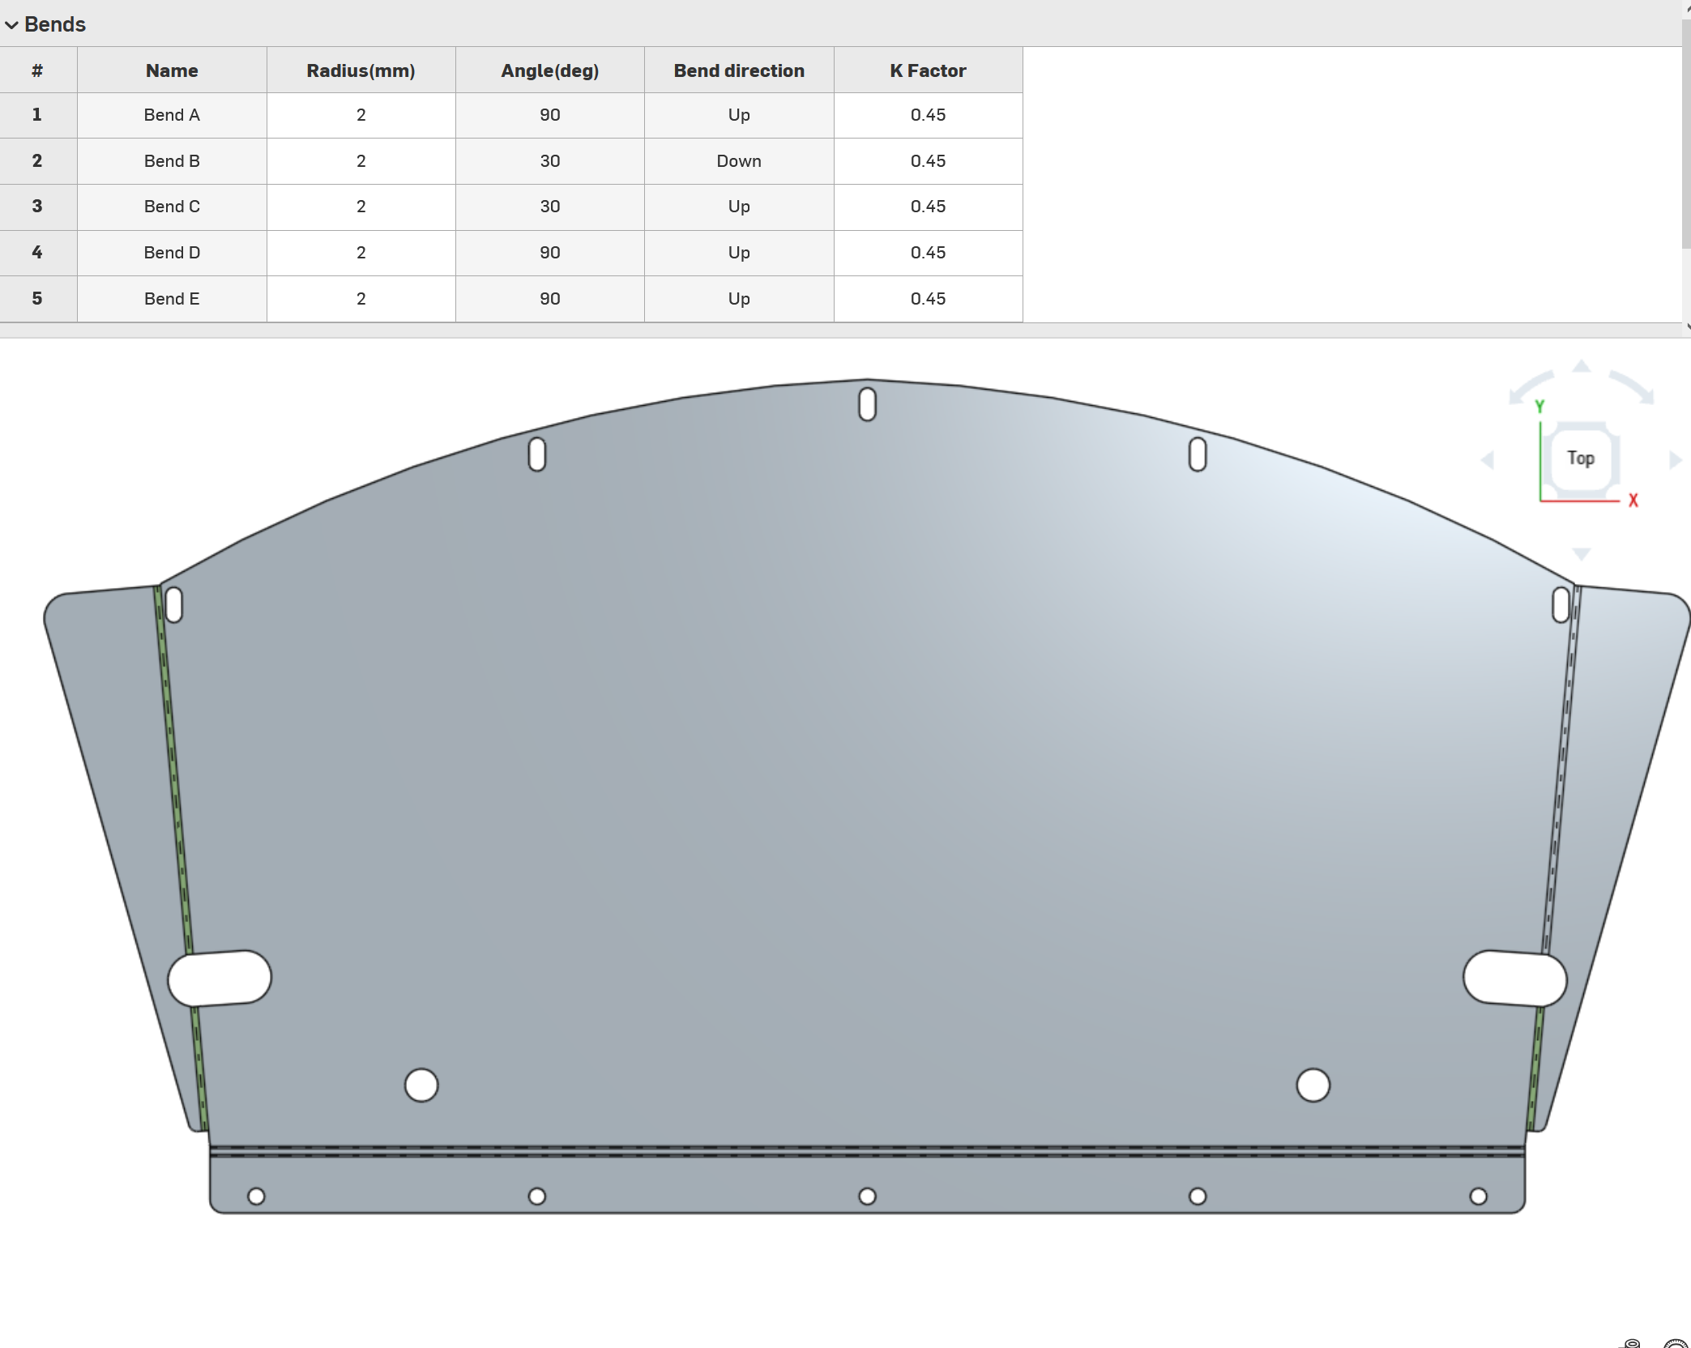1691x1348 pixels.
Task: Edit the 90 degree angle of Bend E
Action: point(550,299)
